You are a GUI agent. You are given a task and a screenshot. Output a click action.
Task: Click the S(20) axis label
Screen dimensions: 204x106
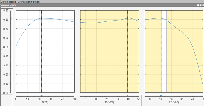45,102
